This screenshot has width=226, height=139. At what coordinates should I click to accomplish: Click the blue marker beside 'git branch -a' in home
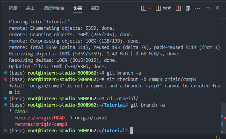(6, 73)
